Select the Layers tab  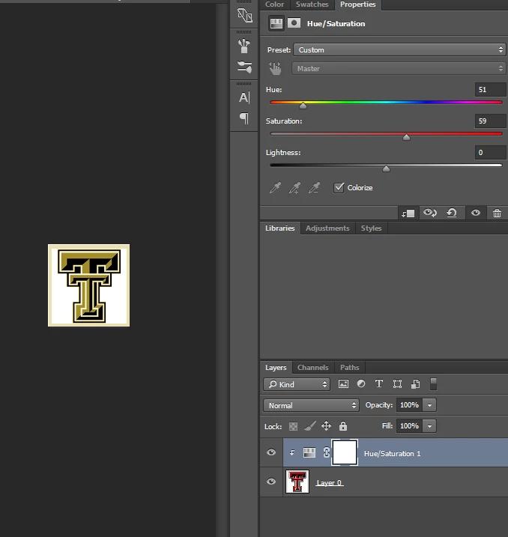pos(276,368)
